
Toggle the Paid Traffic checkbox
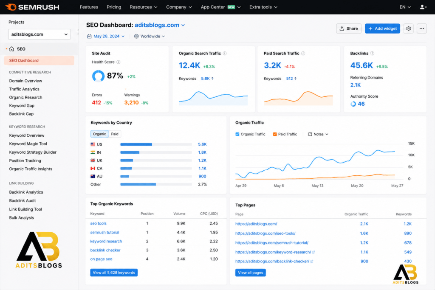pos(275,134)
